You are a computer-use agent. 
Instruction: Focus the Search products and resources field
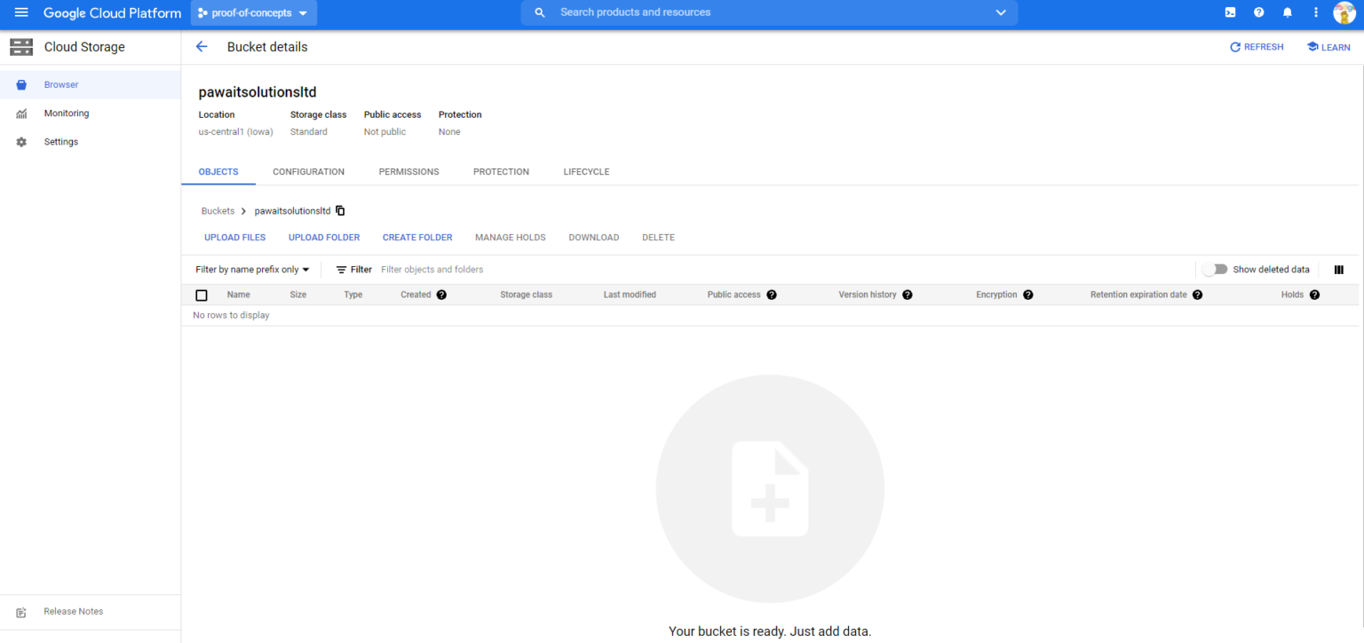click(769, 12)
